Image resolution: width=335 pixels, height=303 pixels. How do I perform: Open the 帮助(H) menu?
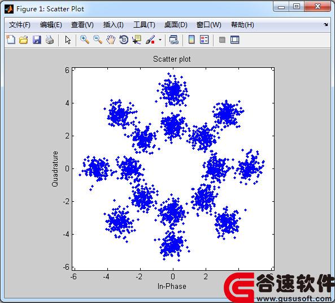pos(242,25)
